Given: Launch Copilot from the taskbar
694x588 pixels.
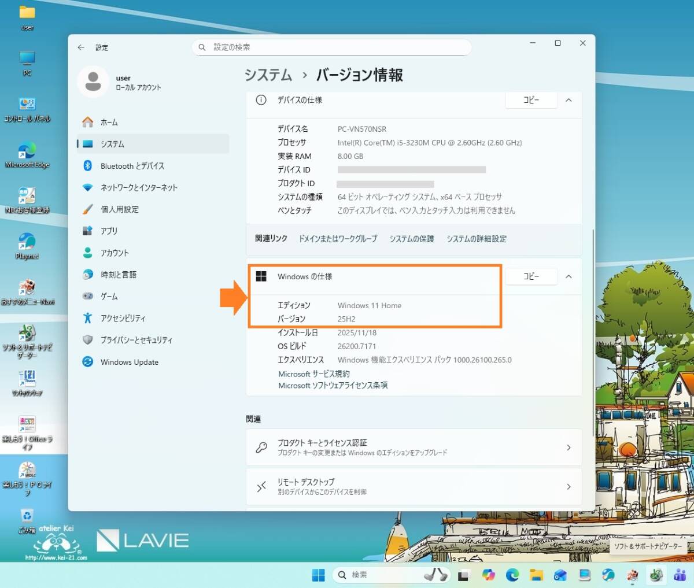Looking at the screenshot, I should (489, 575).
